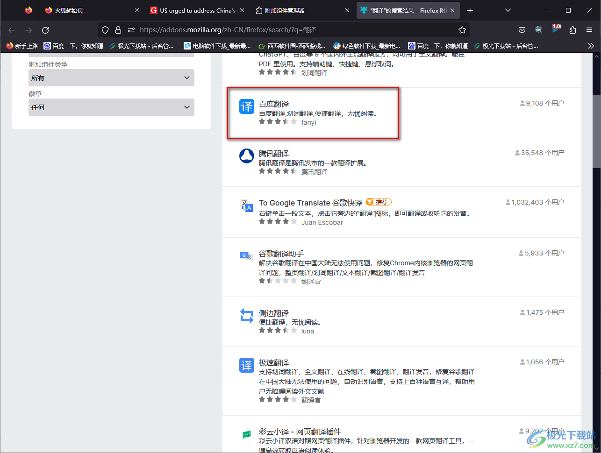The image size is (601, 453).
Task: Show more bookmarks with the chevron
Action: [591, 46]
